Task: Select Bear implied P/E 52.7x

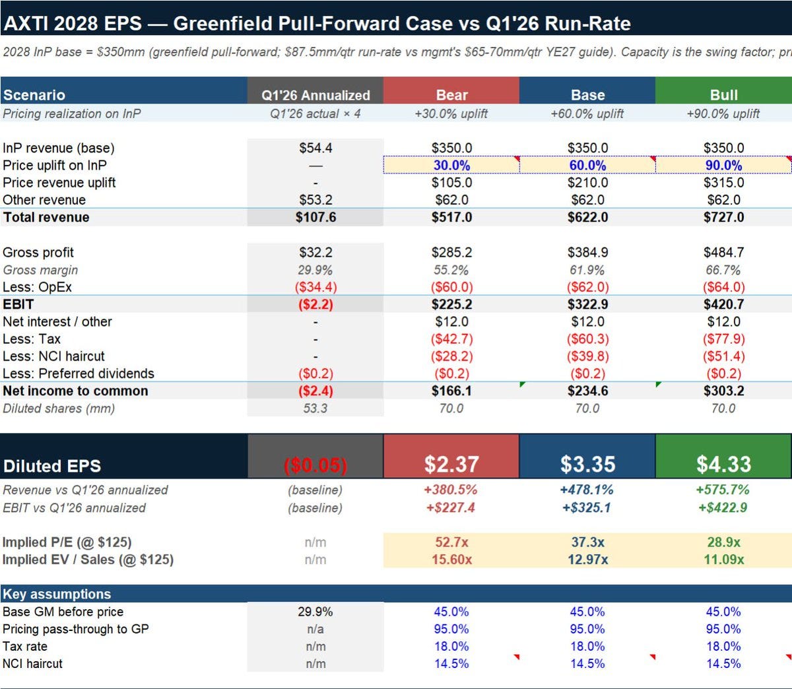Action: tap(451, 542)
